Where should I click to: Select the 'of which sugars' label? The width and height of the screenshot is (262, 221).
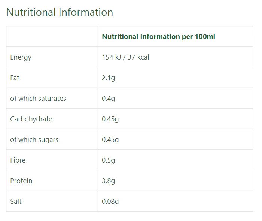pos(34,140)
